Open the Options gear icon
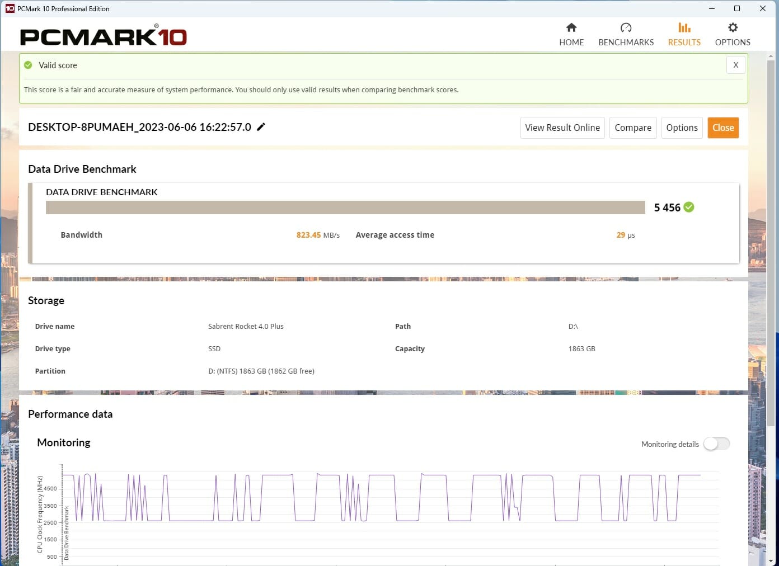This screenshot has width=779, height=566. tap(733, 27)
